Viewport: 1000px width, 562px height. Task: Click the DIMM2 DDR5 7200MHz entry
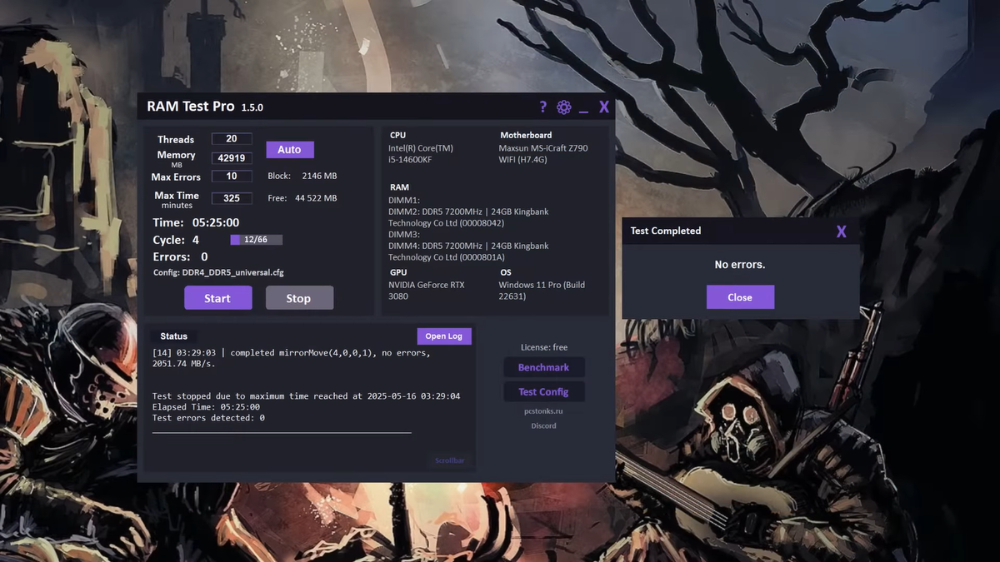468,217
